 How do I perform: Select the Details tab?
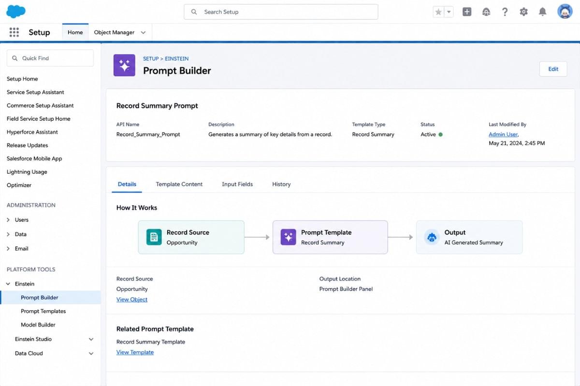click(x=127, y=184)
